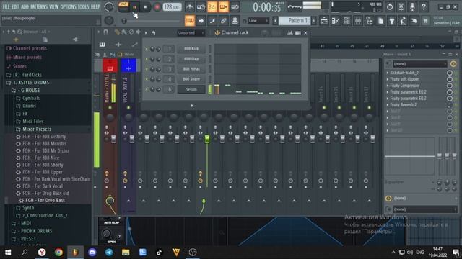
Task: Expand Fruity Compressor slot arrow in mixer
Action: [388, 86]
